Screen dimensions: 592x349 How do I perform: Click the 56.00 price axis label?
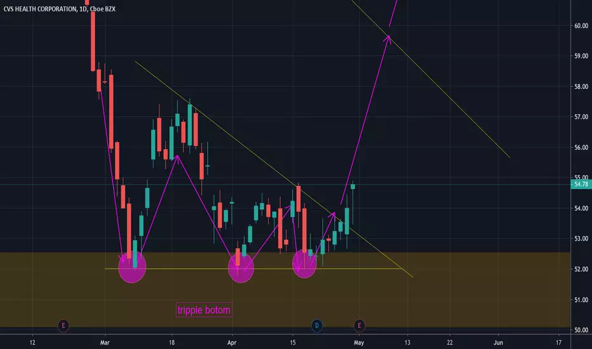pos(581,147)
